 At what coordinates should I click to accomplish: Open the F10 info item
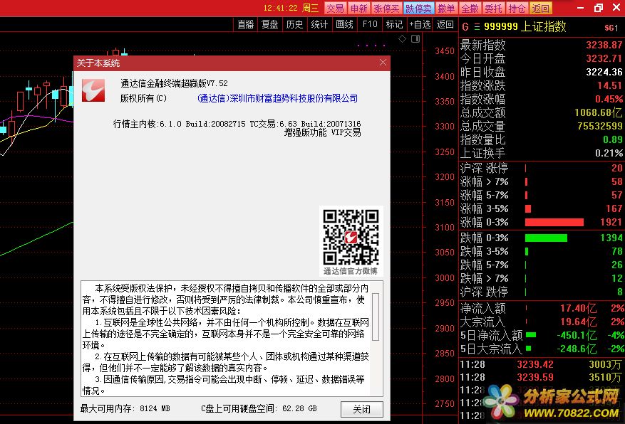(370, 25)
